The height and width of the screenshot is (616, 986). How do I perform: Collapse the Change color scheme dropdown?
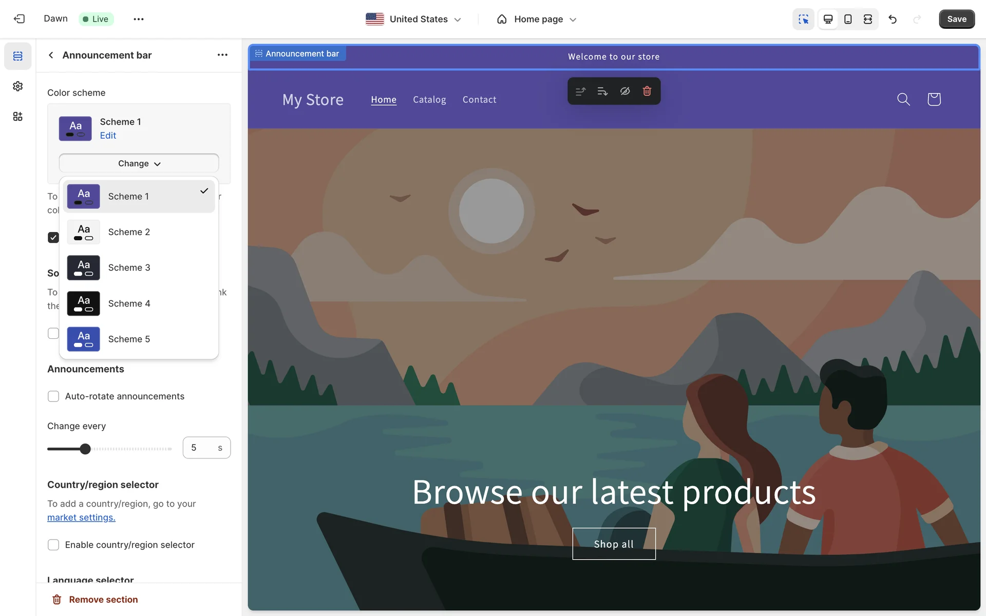(139, 163)
